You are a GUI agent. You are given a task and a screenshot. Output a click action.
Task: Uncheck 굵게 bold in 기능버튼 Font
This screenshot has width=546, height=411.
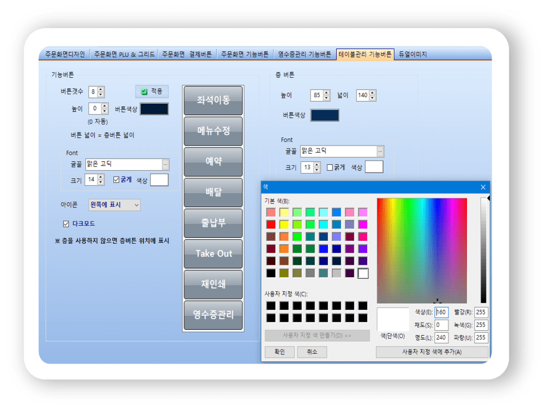pyautogui.click(x=116, y=179)
